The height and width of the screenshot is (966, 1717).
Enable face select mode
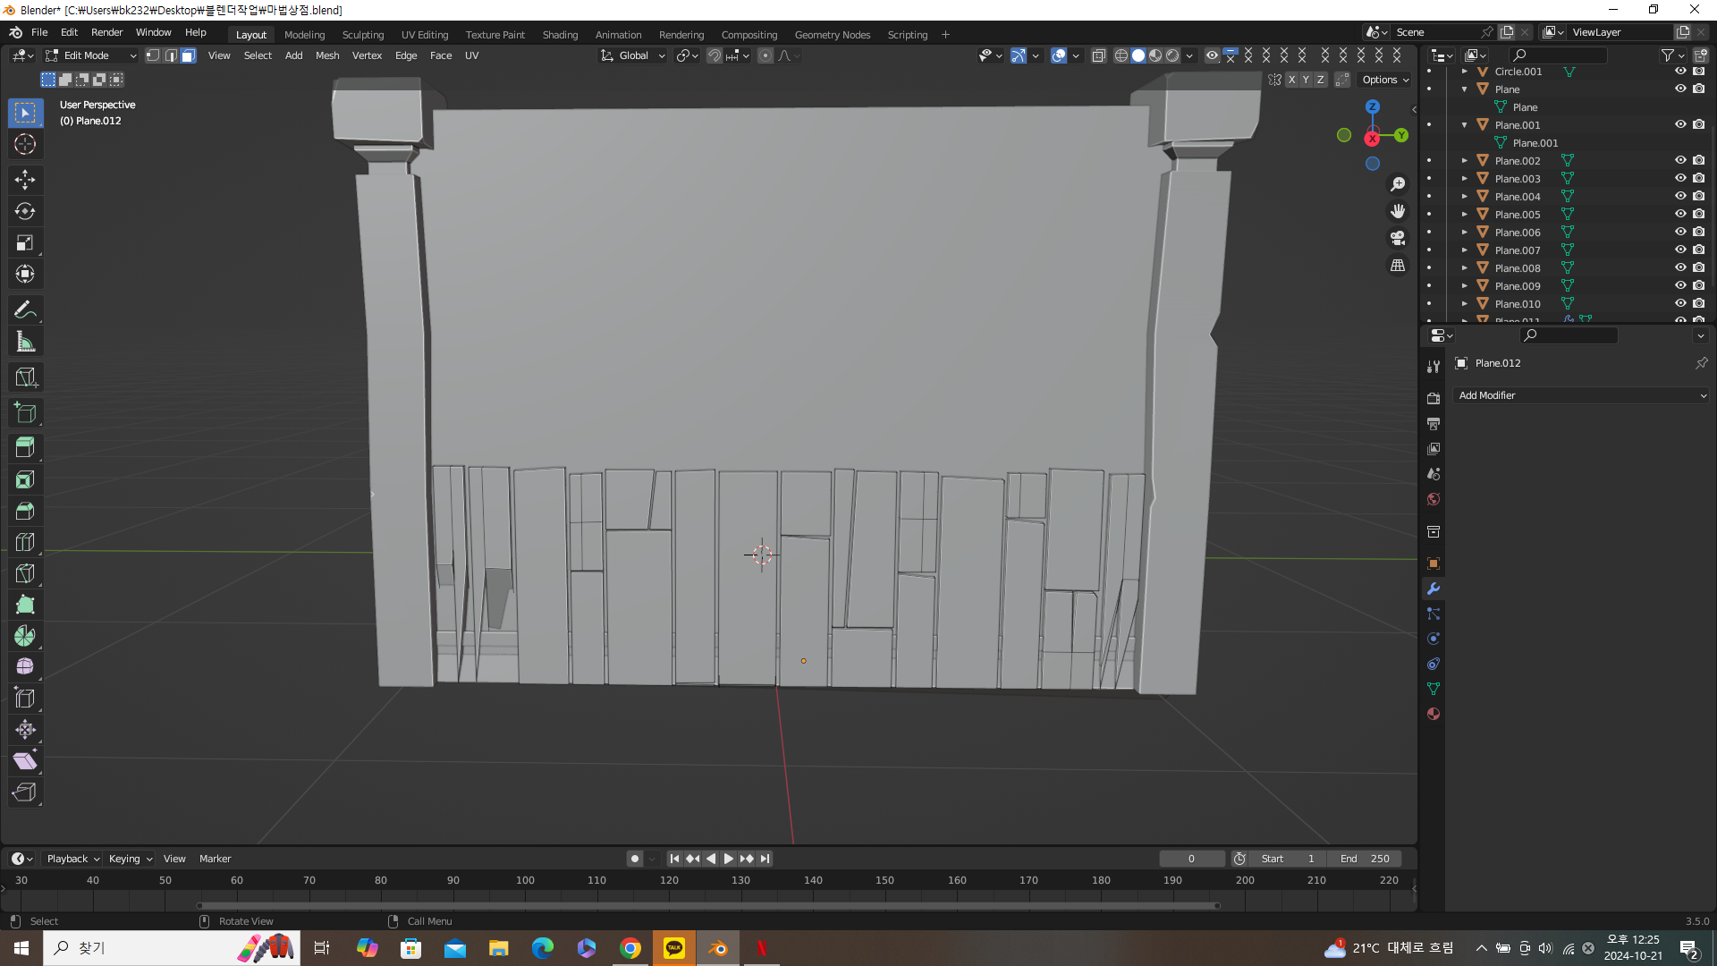click(189, 55)
